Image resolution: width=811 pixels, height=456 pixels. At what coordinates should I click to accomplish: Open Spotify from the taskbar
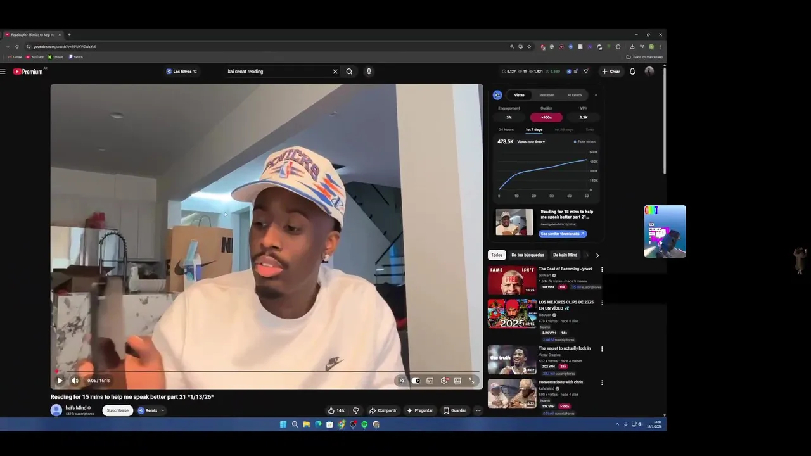click(x=364, y=424)
